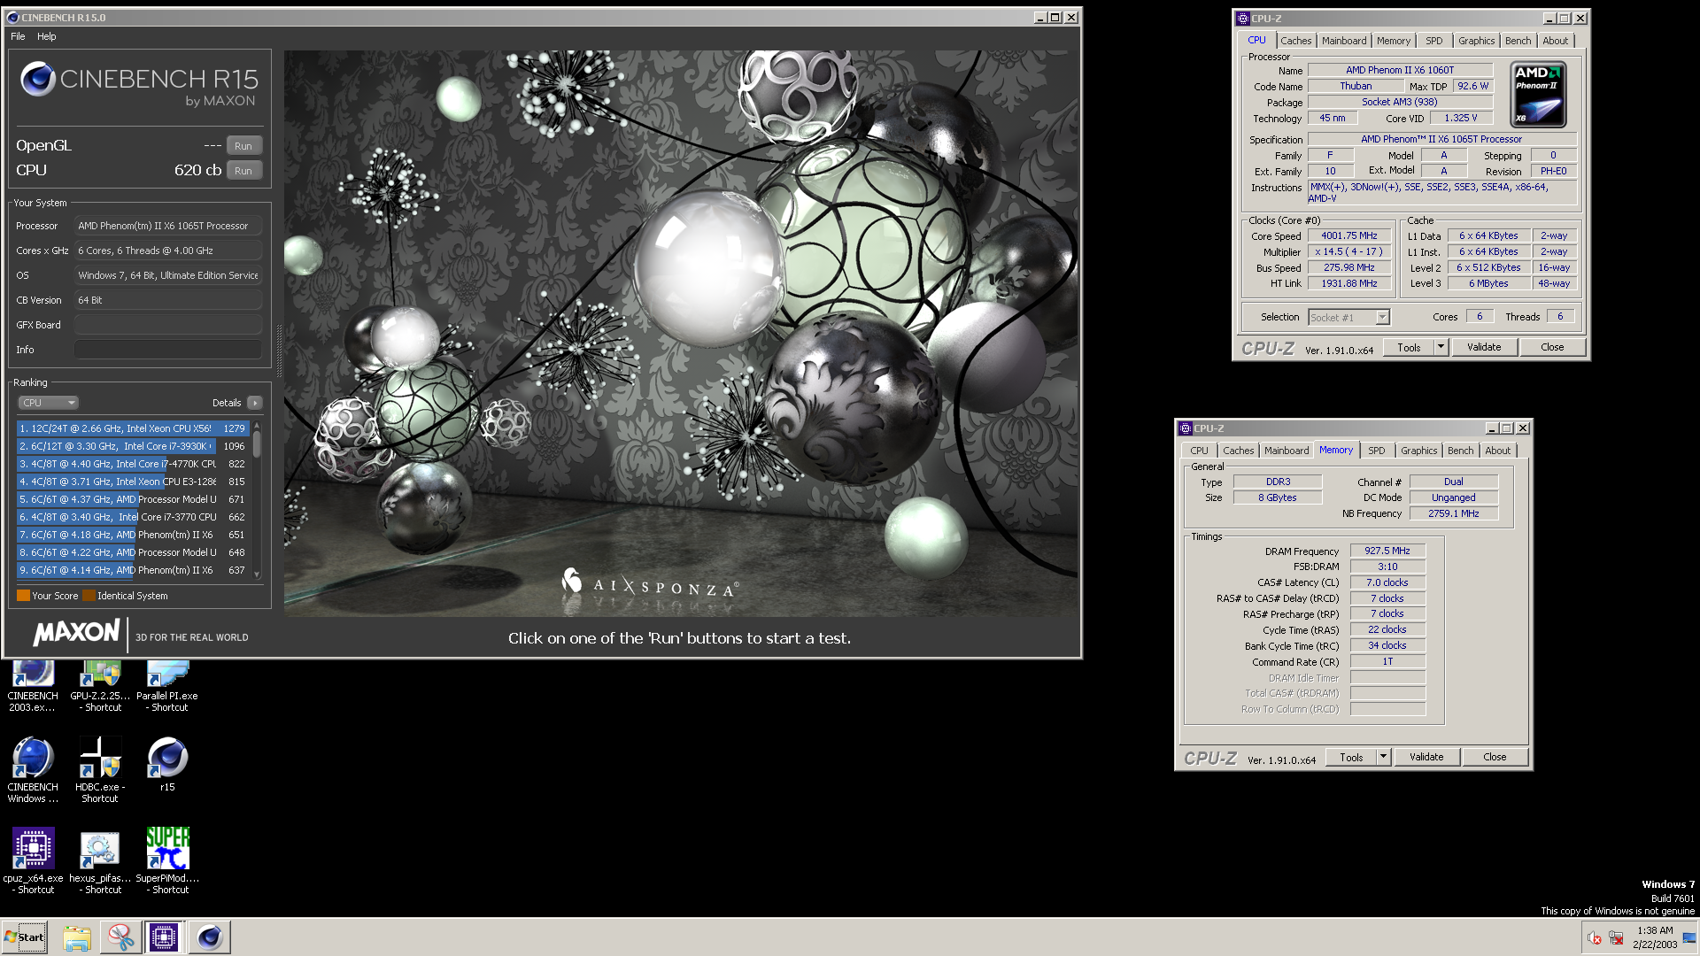The height and width of the screenshot is (956, 1700).
Task: Select ranking row 2 Core i7-3930K
Action: (x=133, y=446)
